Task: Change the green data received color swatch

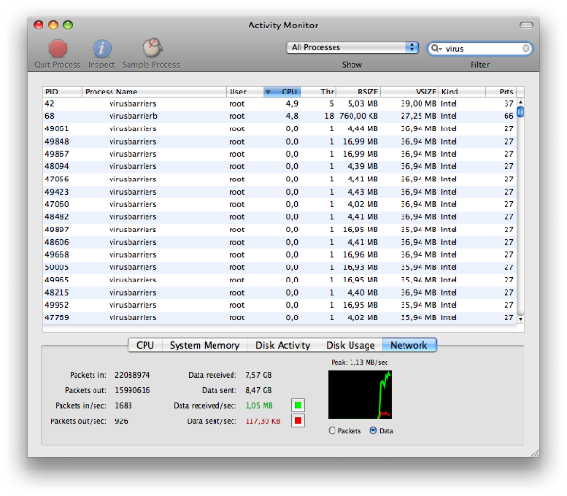Action: 298,405
